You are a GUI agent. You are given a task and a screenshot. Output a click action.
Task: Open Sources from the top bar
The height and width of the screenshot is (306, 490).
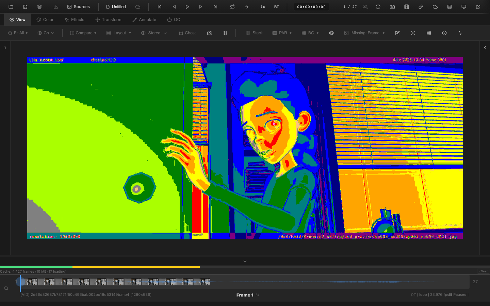(x=78, y=6)
